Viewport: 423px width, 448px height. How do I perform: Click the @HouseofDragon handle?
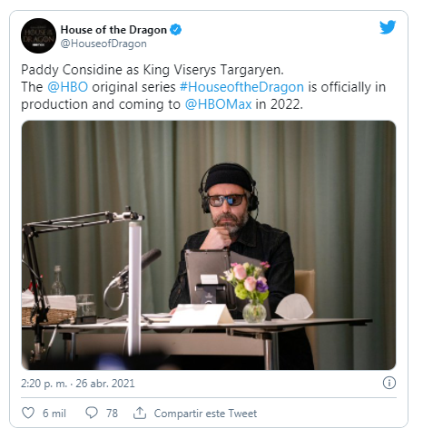pos(103,44)
